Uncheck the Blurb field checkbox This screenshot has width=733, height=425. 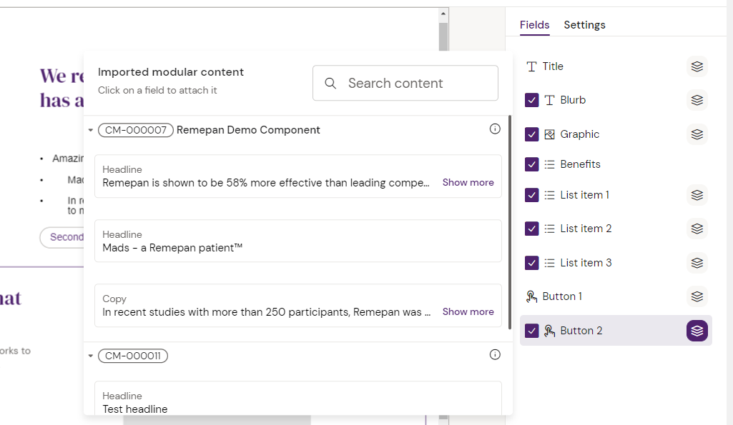[531, 100]
